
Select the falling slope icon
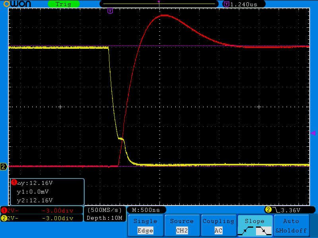(x=264, y=231)
